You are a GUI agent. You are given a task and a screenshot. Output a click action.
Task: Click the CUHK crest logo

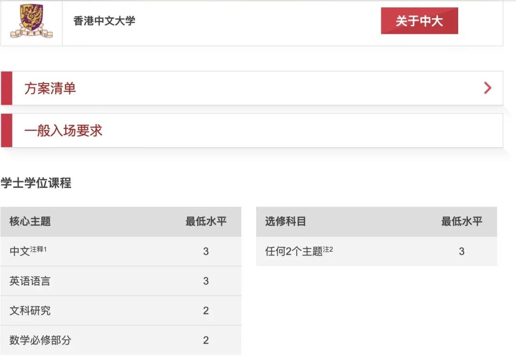[x=32, y=21]
